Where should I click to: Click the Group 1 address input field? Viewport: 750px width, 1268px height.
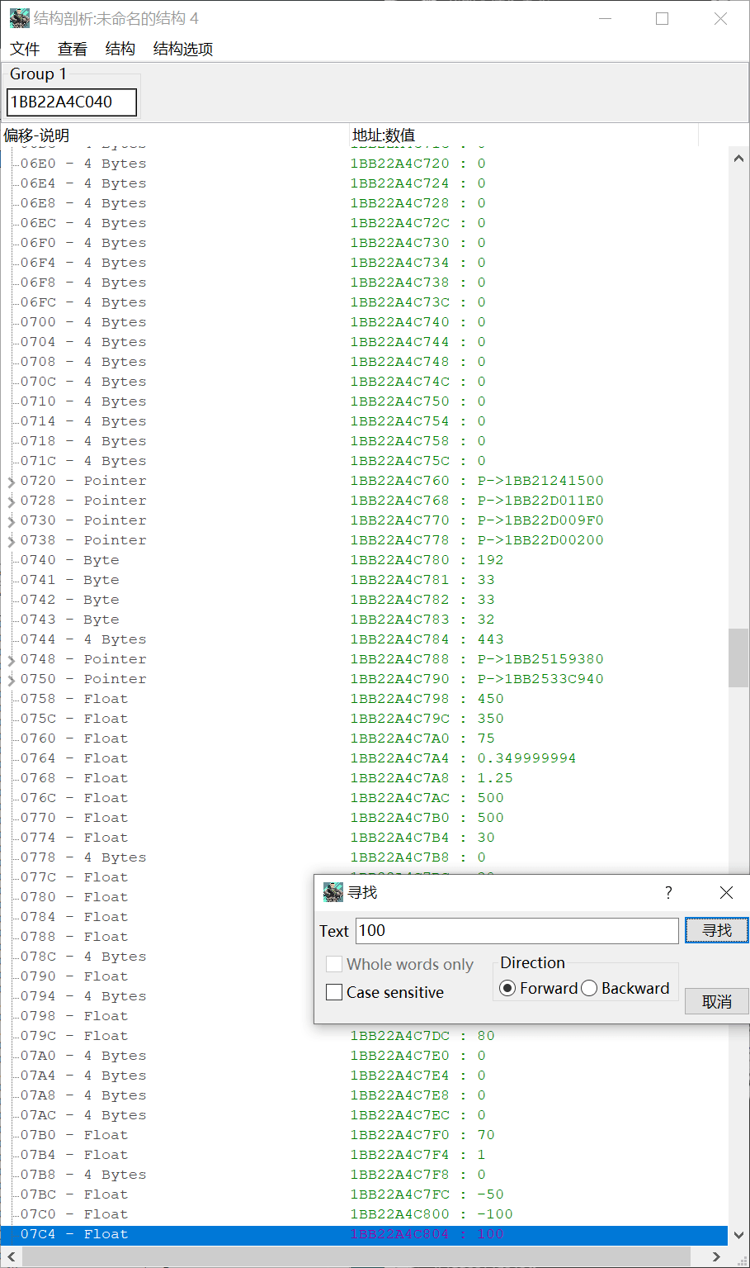point(71,102)
